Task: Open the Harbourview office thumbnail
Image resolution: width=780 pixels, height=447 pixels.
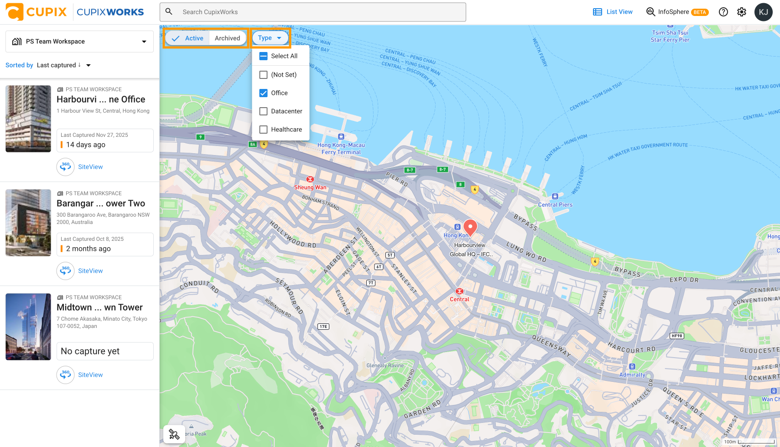Action: [x=28, y=119]
